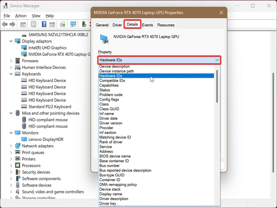Click the Security devices category icon

point(18,172)
